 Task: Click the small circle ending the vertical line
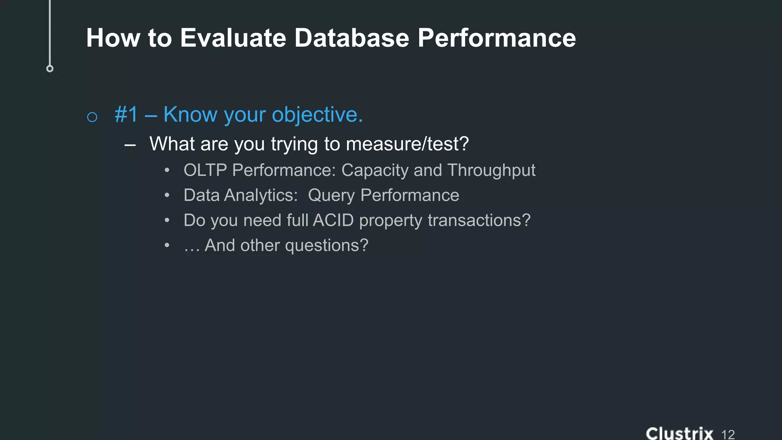coord(50,69)
